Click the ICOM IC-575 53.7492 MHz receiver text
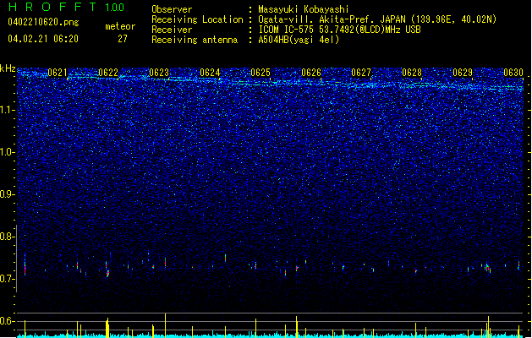 [339, 30]
